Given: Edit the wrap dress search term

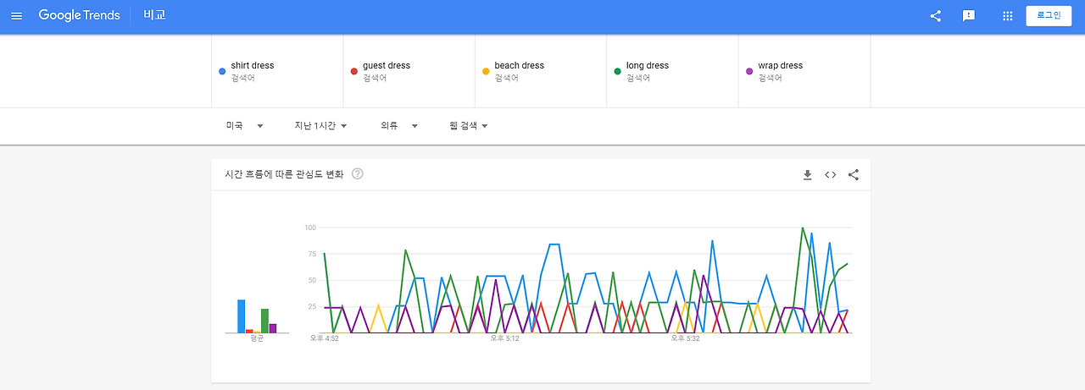Looking at the screenshot, I should 804,71.
